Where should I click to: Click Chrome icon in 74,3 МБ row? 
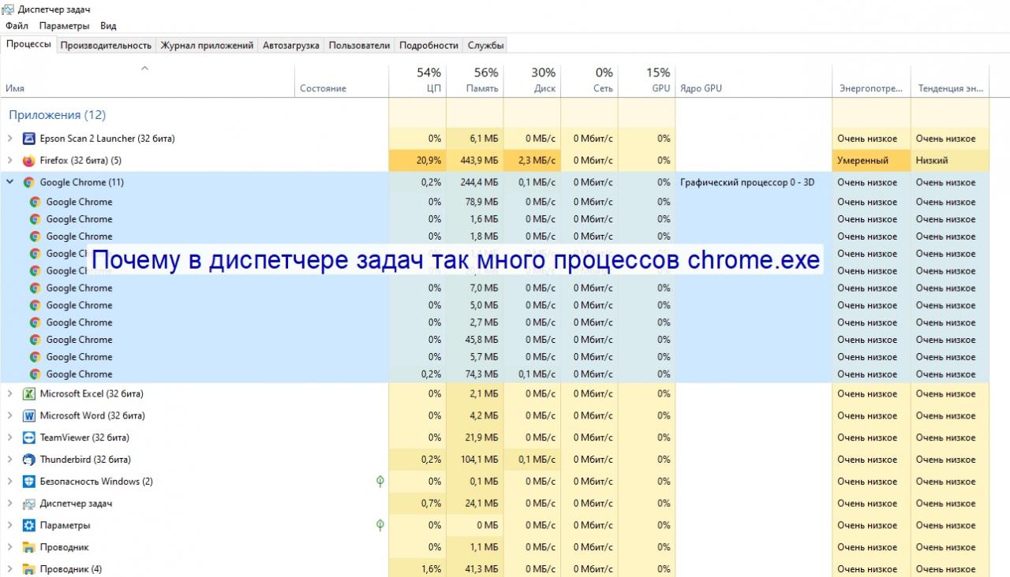(36, 374)
